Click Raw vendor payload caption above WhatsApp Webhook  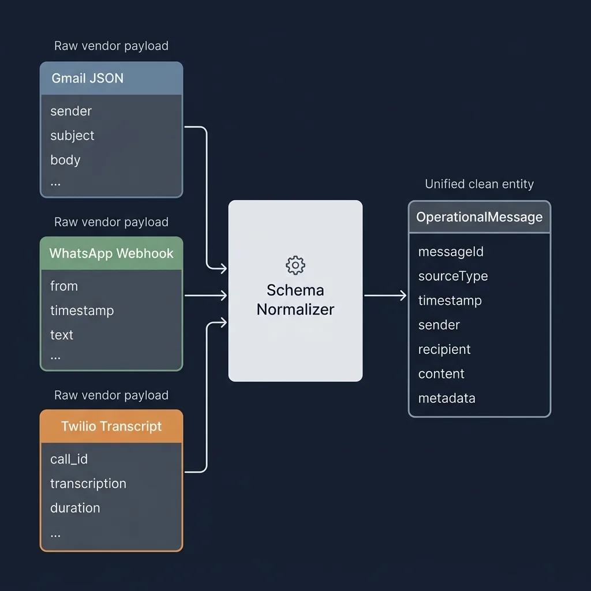[x=111, y=222]
